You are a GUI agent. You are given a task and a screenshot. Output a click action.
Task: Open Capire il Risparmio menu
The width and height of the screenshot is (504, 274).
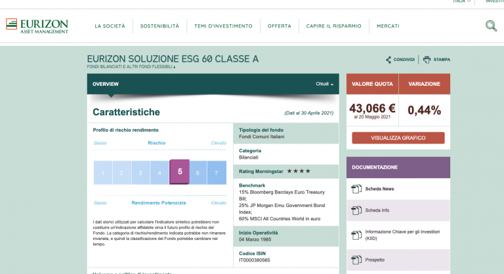(333, 26)
